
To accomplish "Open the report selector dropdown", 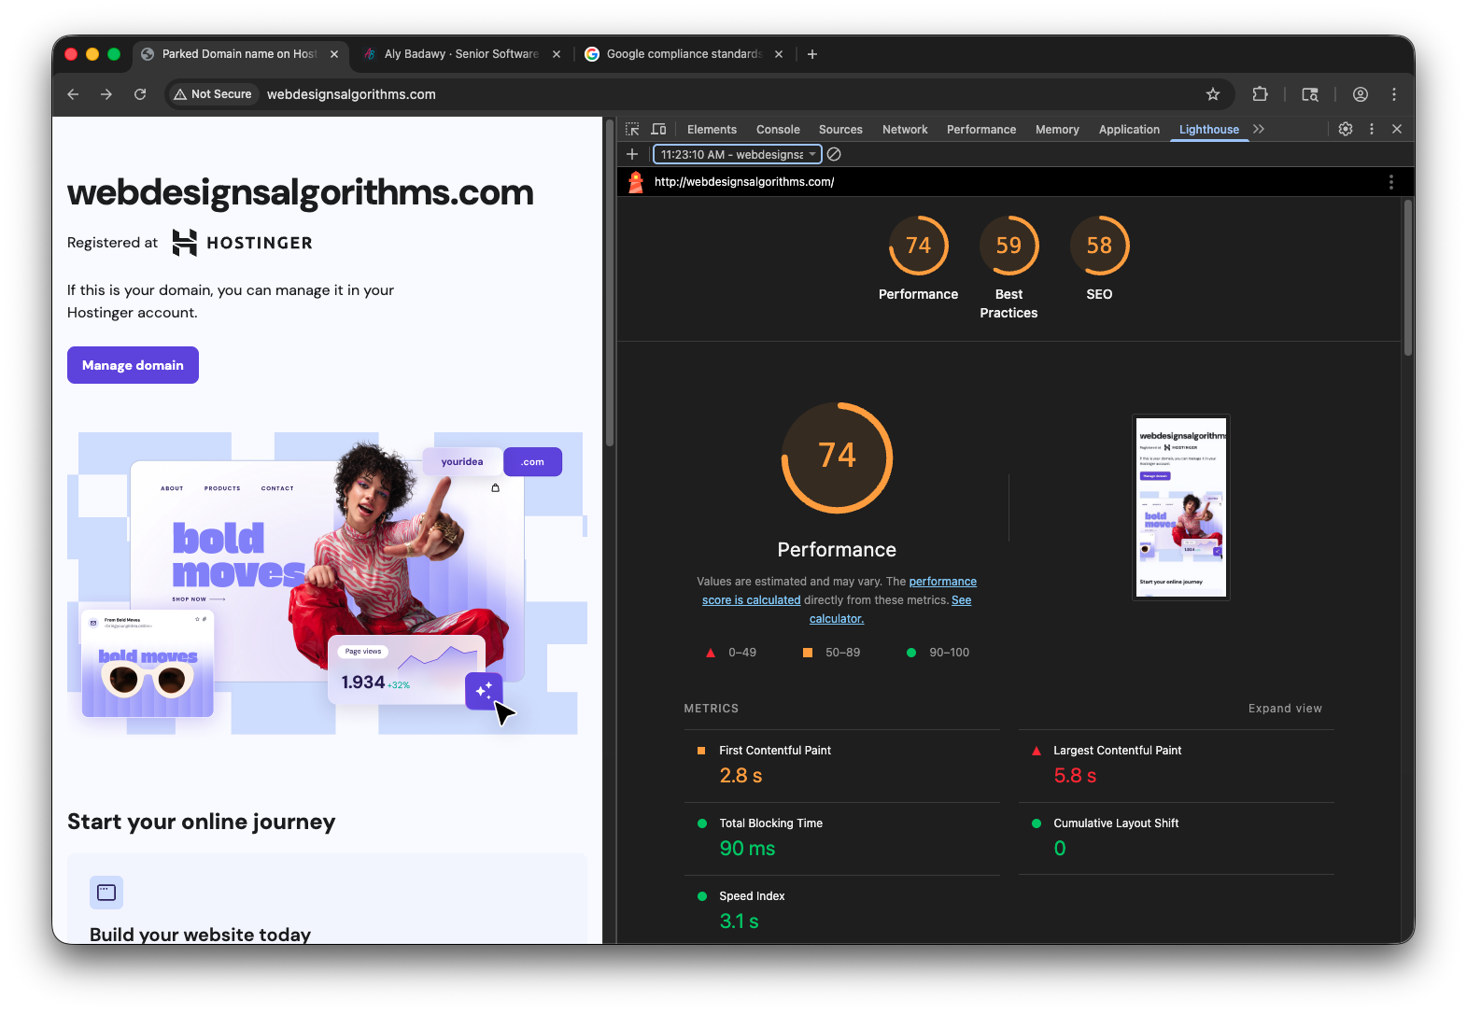I will (x=737, y=155).
